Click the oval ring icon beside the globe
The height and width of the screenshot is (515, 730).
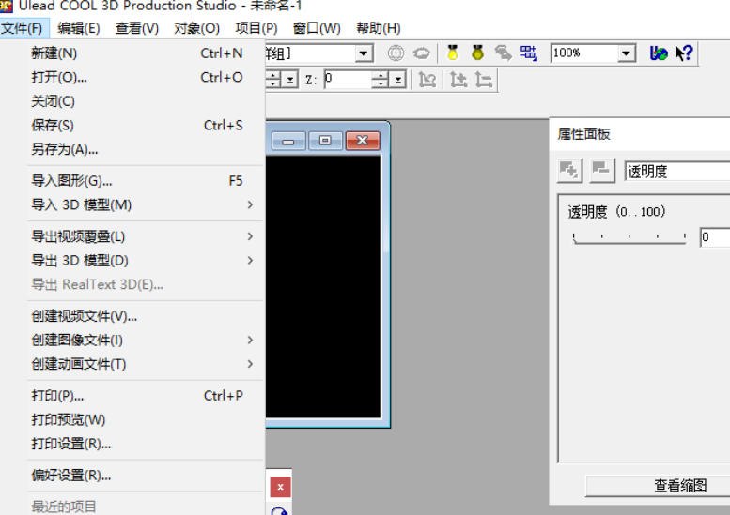tap(422, 53)
